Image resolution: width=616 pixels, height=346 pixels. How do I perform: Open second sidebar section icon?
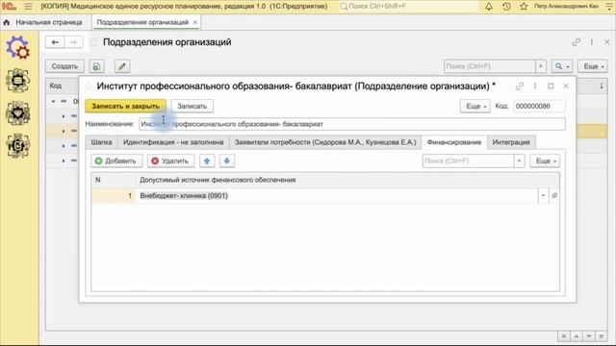point(18,80)
